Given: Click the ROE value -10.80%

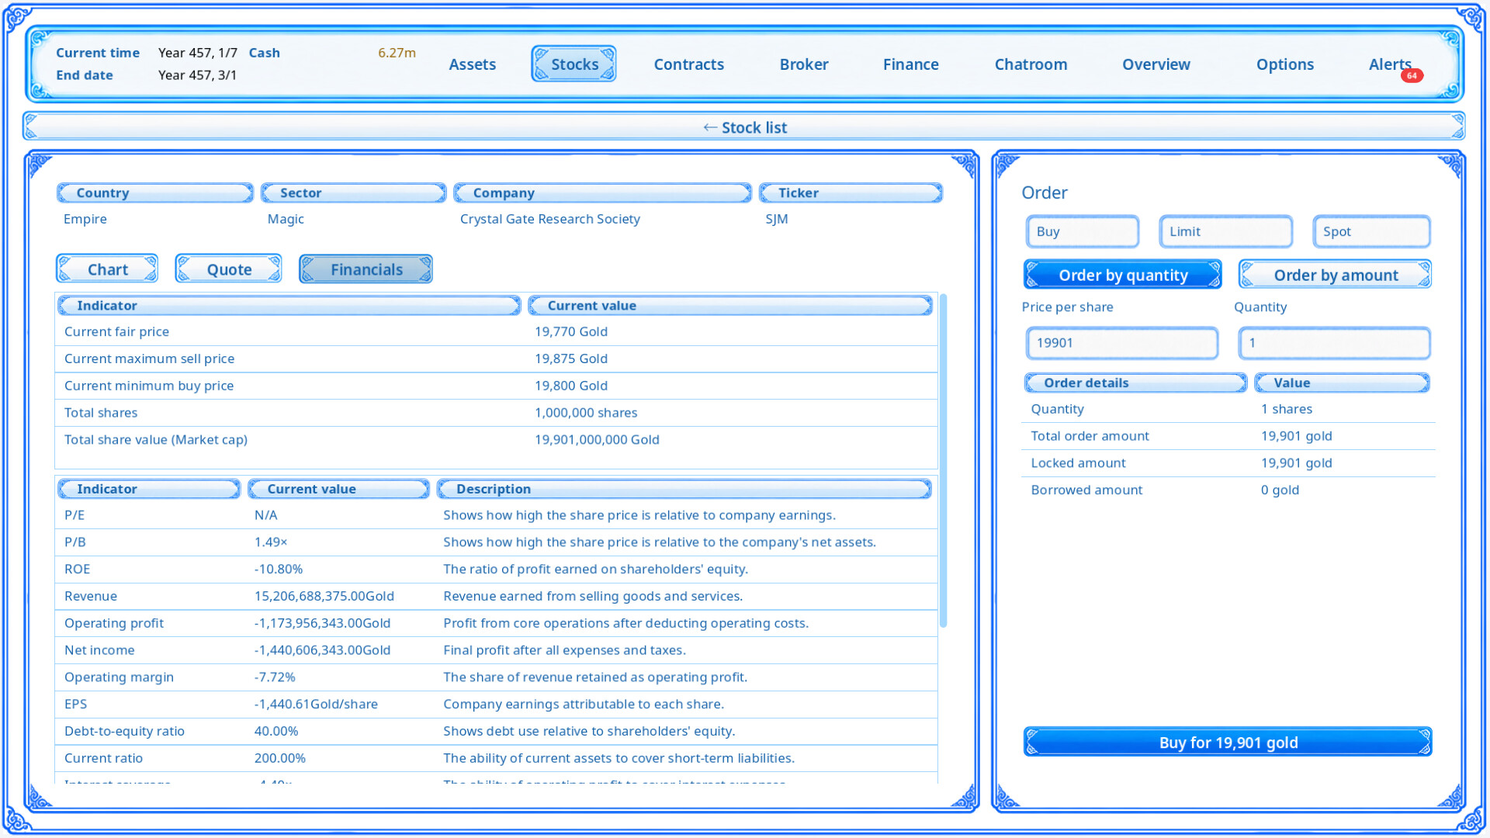Looking at the screenshot, I should 279,570.
